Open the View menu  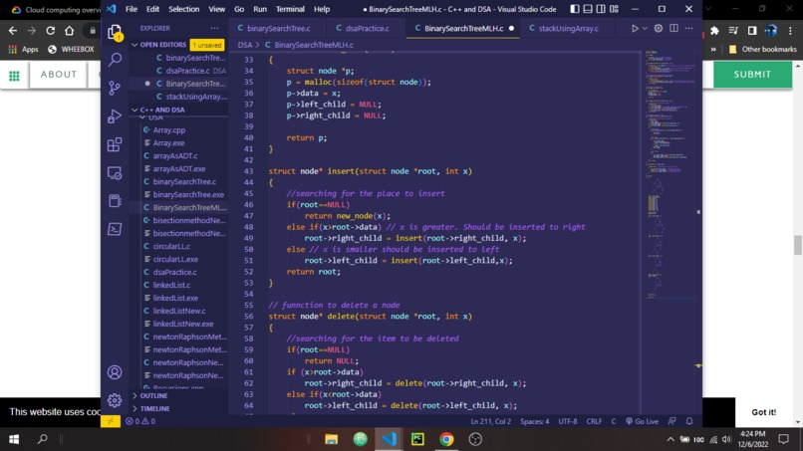(x=216, y=9)
